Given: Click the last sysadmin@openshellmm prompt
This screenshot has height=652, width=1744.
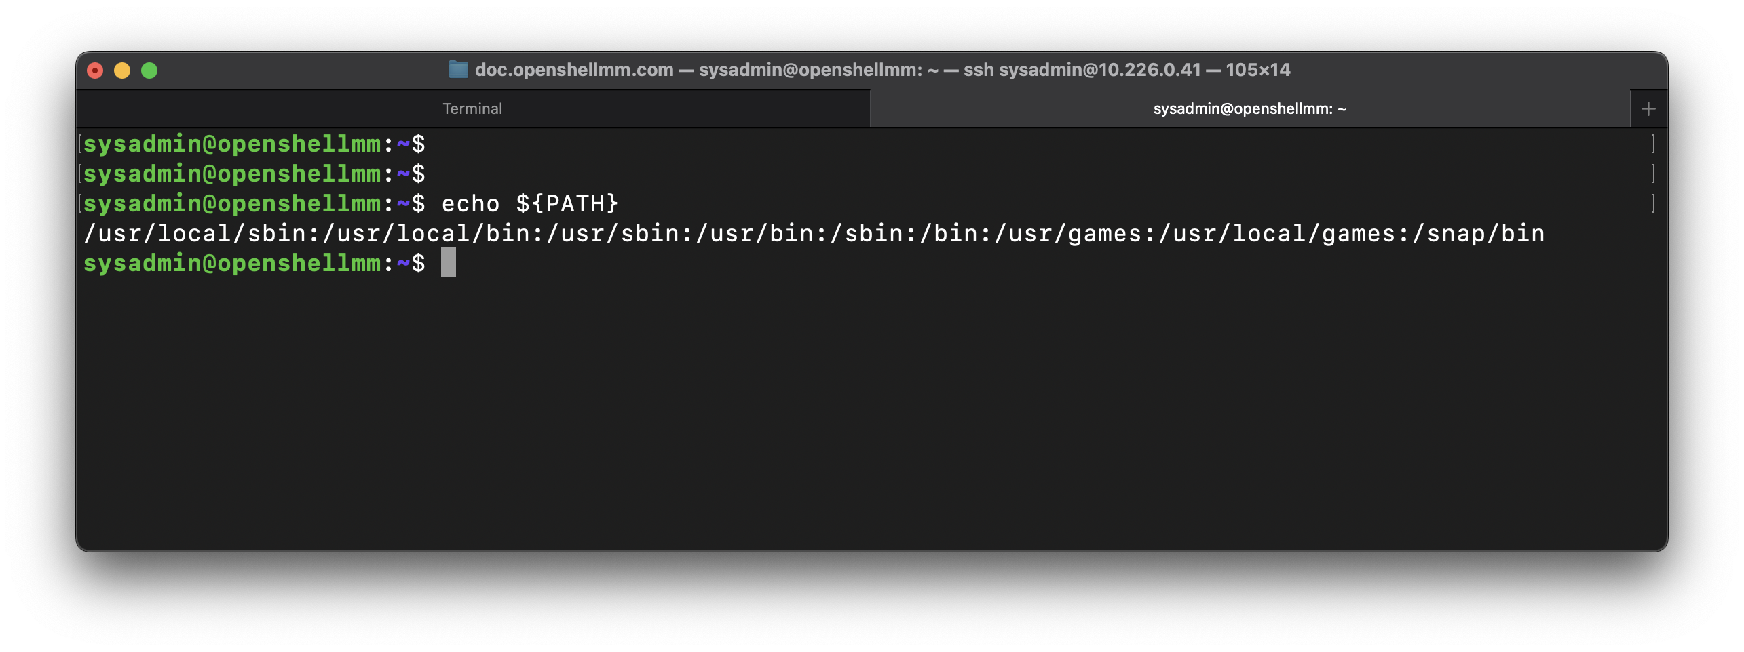Looking at the screenshot, I should click(x=231, y=263).
